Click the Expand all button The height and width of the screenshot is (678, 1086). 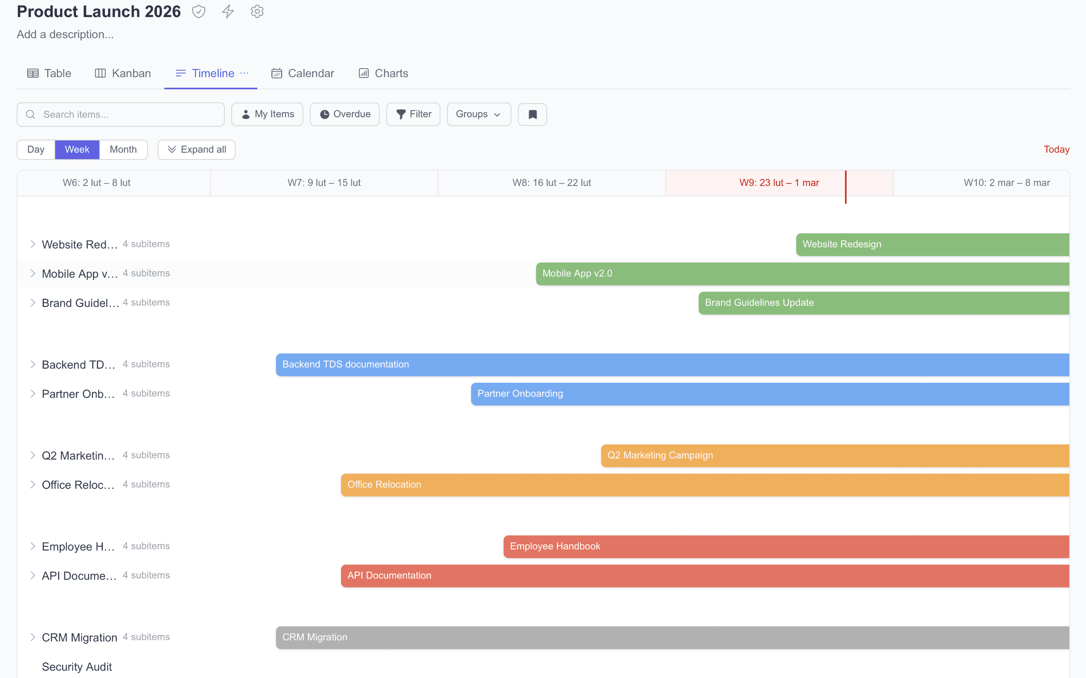pyautogui.click(x=197, y=149)
